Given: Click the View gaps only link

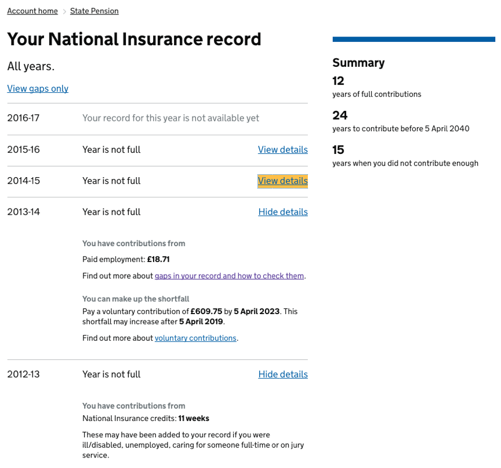Looking at the screenshot, I should point(38,89).
